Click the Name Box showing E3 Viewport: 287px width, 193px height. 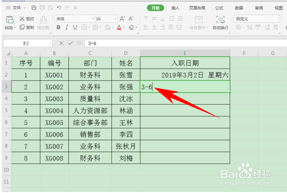pos(26,43)
